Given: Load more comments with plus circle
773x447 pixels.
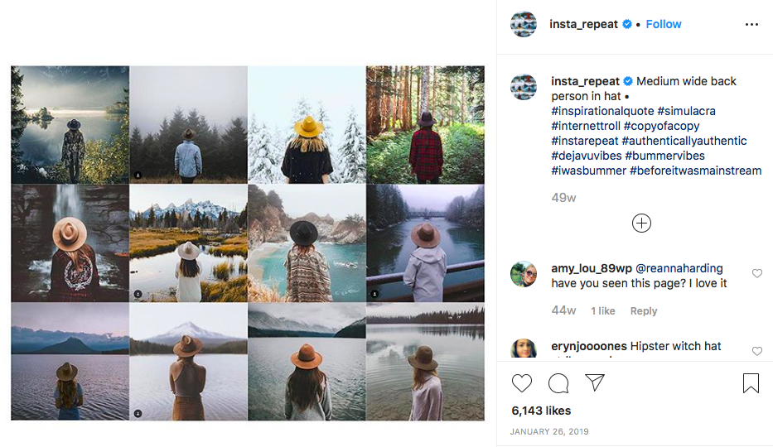Looking at the screenshot, I should [641, 223].
